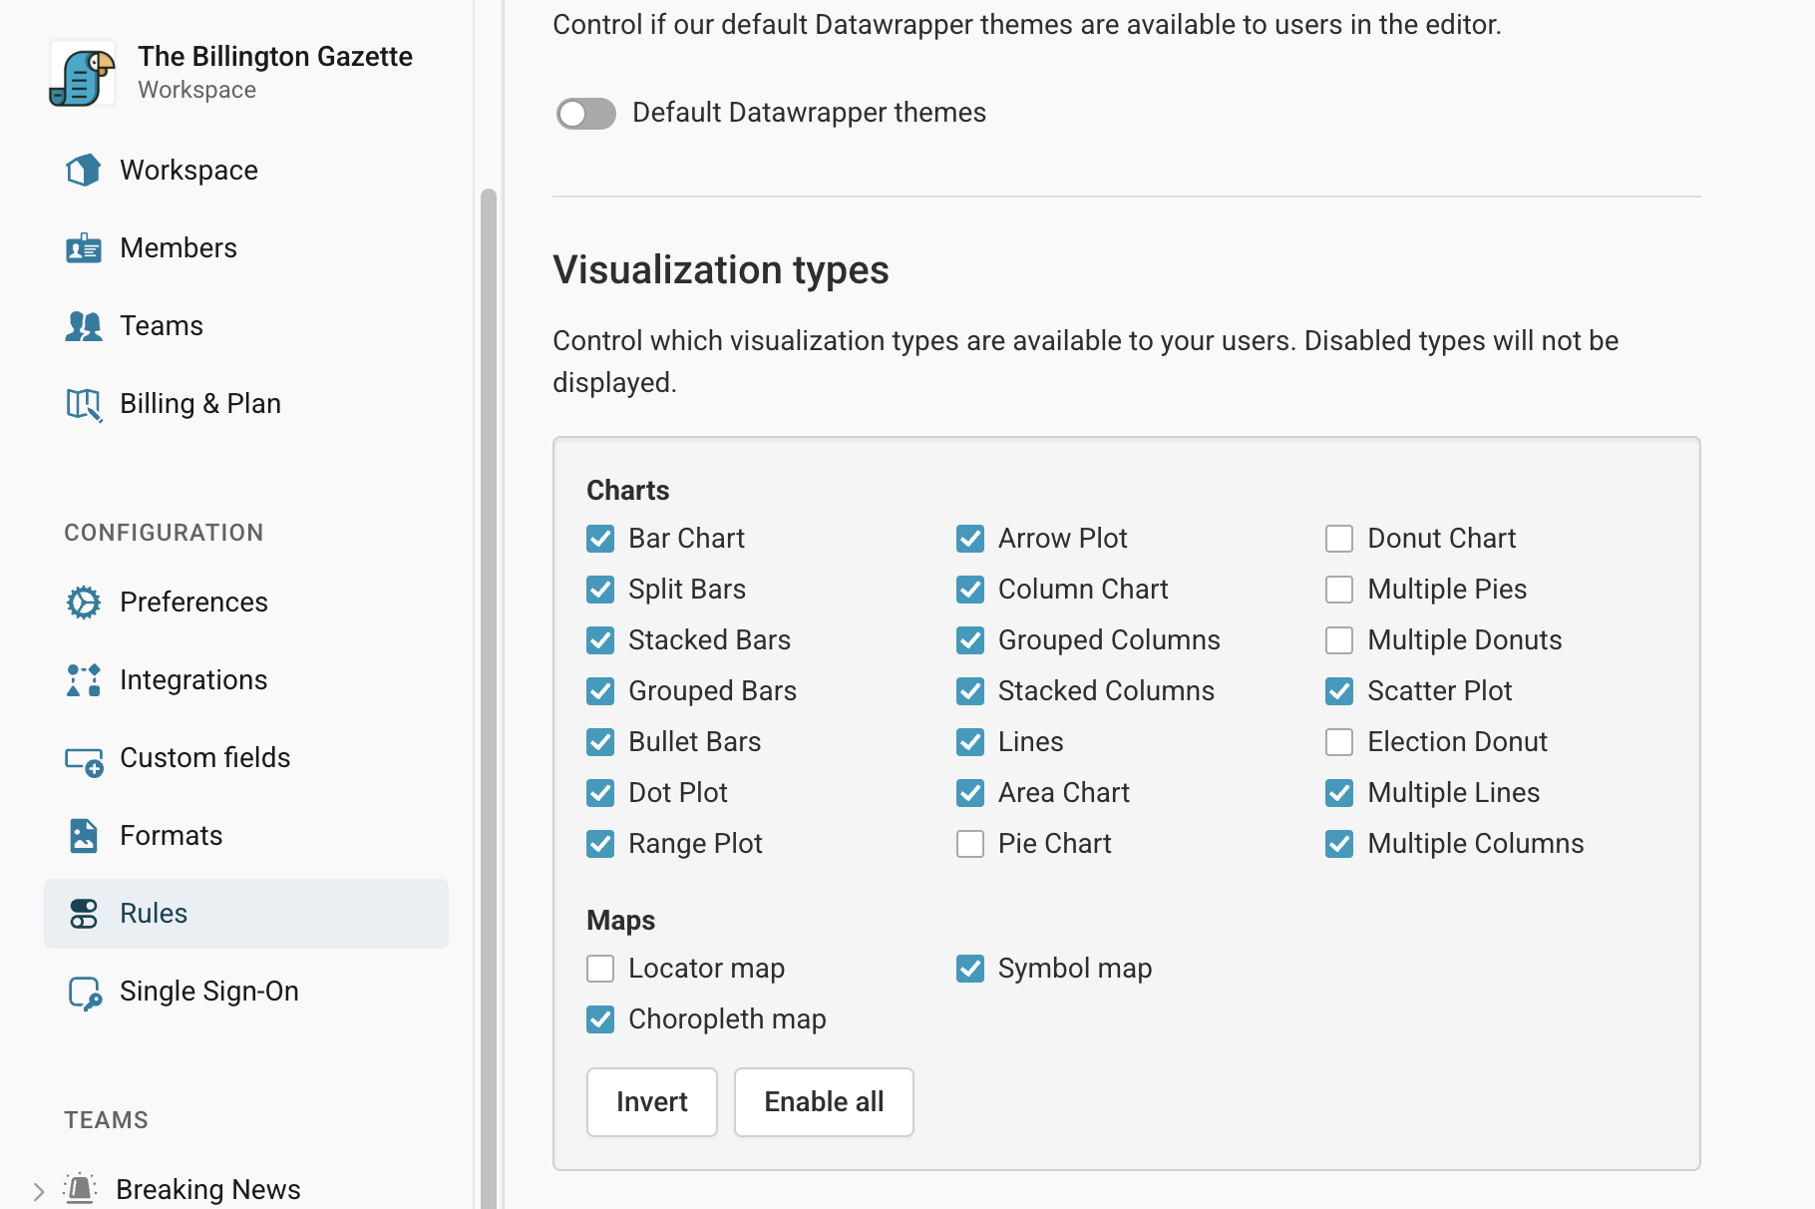Screen dimensions: 1815x1209
Task: Click the Members ID card icon
Action: [x=84, y=248]
